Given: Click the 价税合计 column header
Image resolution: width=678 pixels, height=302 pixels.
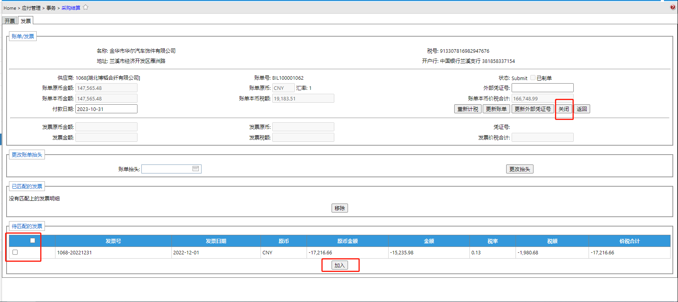Looking at the screenshot, I should [630, 241].
